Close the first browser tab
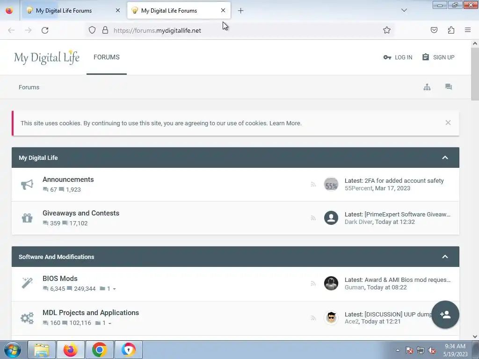 coord(118,10)
